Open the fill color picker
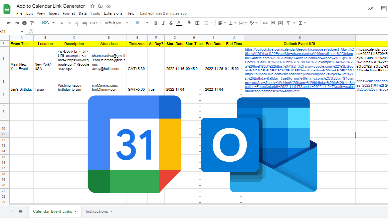The width and height of the screenshot is (388, 218). click(x=189, y=23)
